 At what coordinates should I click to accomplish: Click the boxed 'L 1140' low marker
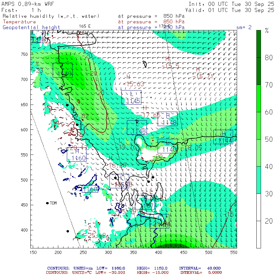pos(167,146)
